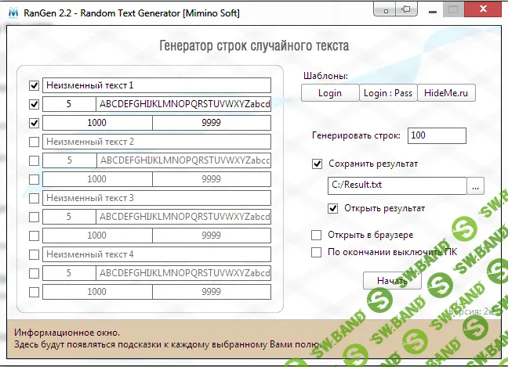508x367 pixels.
Task: Enable the "Неизменный текст 3" checkbox
Action: 34,198
